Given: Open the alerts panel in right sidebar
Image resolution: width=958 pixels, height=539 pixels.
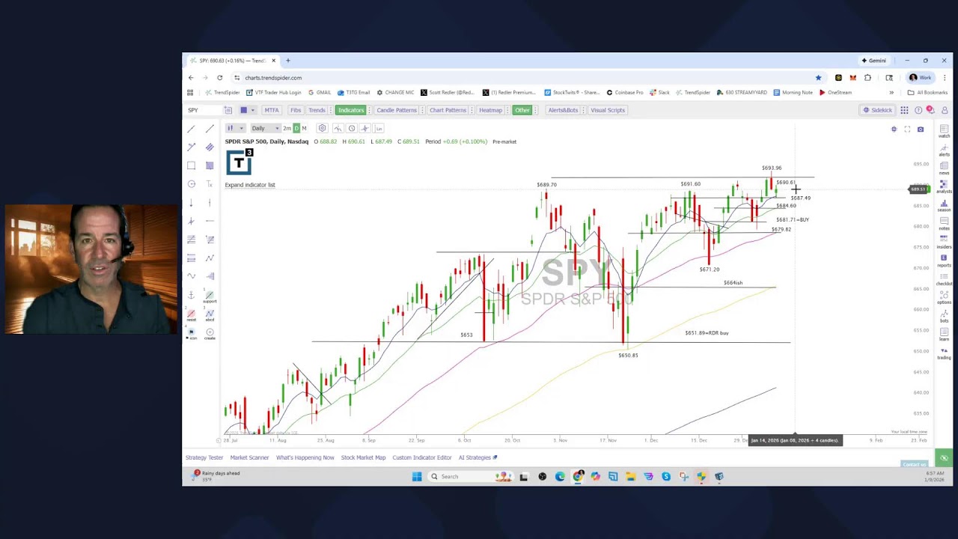Looking at the screenshot, I should tap(945, 150).
